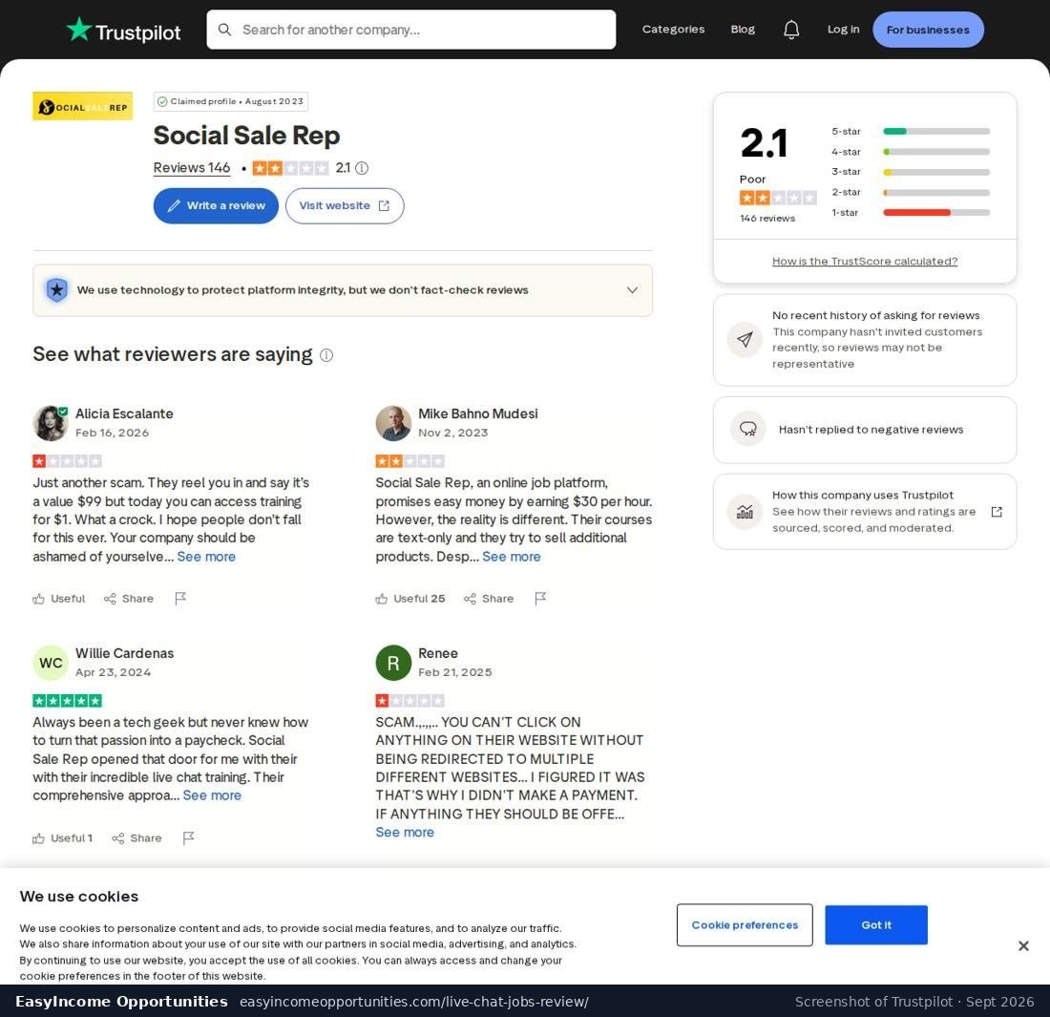Share Alicia Escalante's review
Screen dimensions: 1050x1017
tap(129, 599)
